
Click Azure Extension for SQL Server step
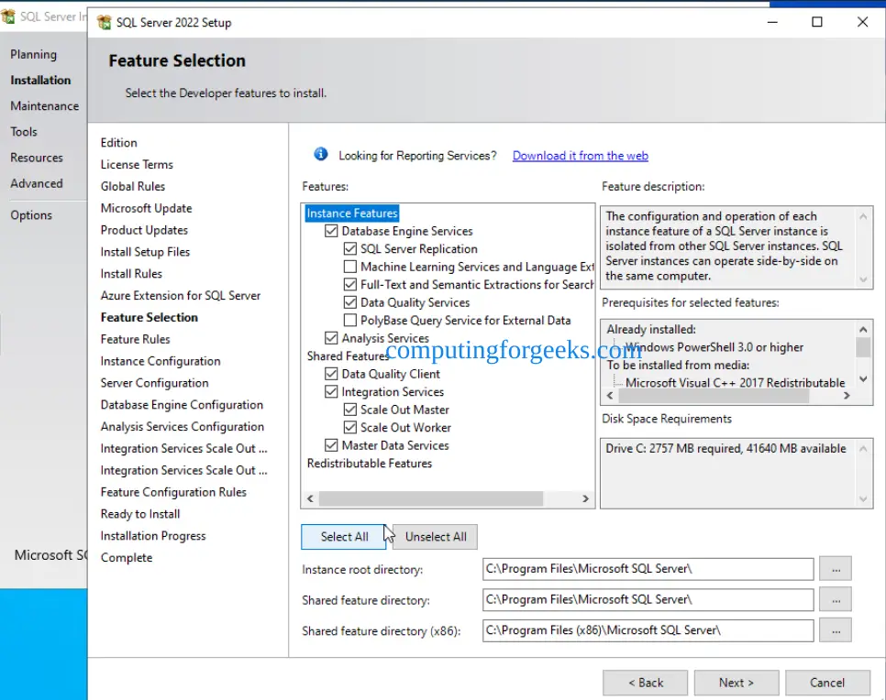[181, 296]
